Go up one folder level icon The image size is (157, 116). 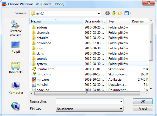(x=114, y=13)
